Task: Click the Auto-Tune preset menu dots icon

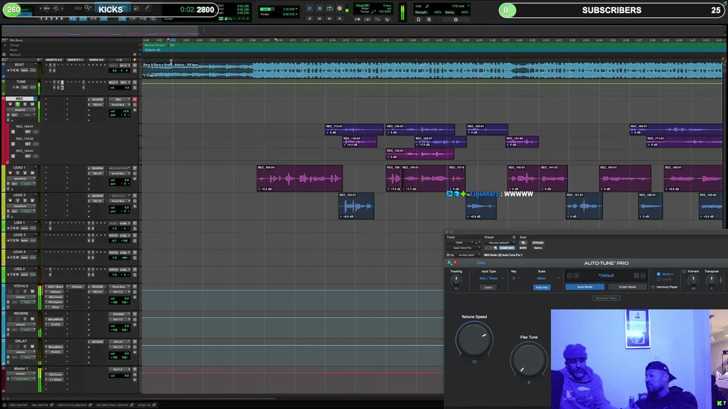Action: coord(643,276)
